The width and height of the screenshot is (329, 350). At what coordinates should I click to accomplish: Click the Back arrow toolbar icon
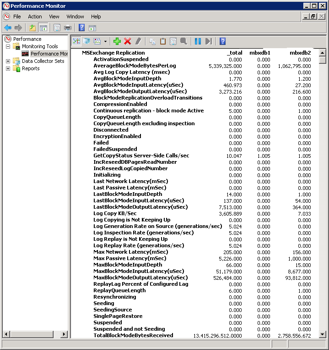point(8,28)
